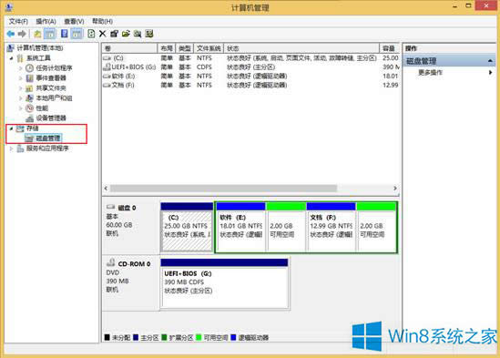
Task: Select 事件查看器 in the tree
Action: coord(51,77)
